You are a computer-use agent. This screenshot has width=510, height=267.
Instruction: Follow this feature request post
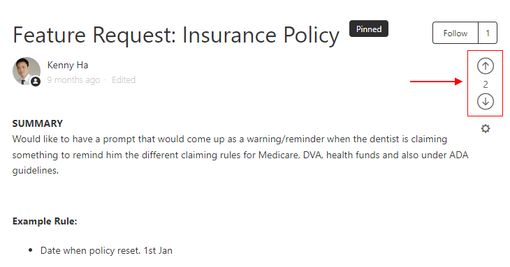455,33
